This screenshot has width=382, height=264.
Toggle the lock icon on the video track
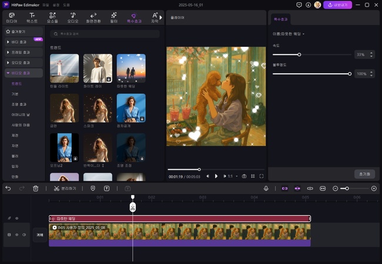9,235
